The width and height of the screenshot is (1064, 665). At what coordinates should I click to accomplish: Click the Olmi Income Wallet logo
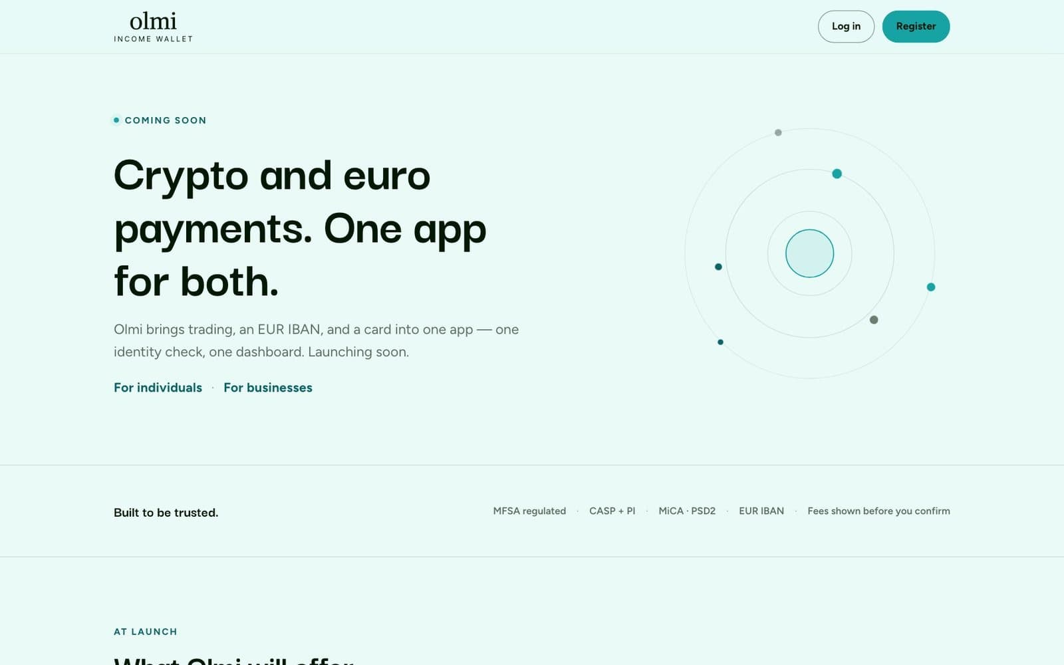coord(153,27)
